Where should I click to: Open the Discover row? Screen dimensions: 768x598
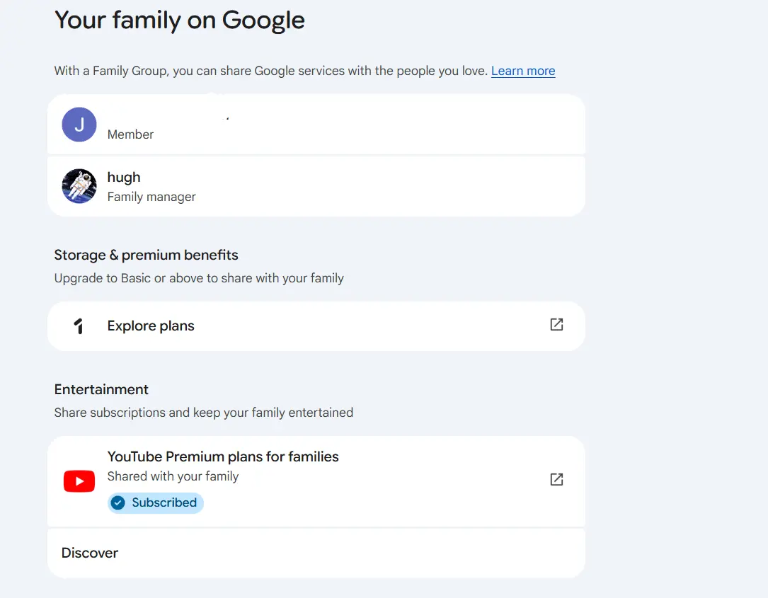click(316, 553)
